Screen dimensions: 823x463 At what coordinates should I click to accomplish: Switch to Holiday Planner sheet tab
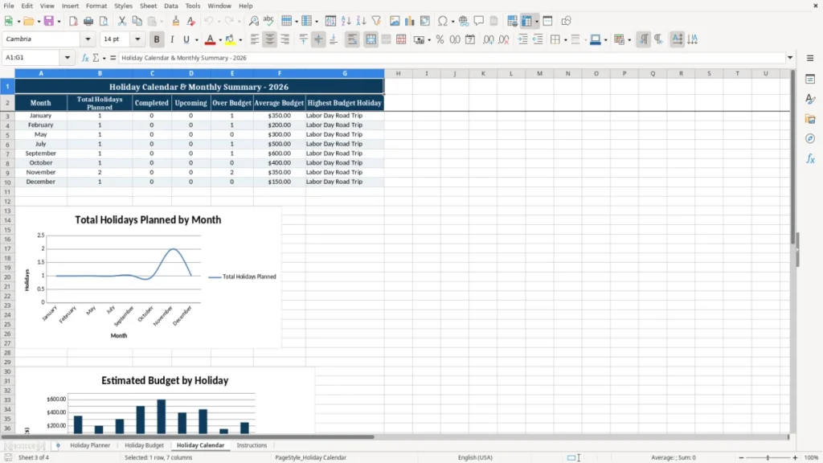(x=90, y=445)
